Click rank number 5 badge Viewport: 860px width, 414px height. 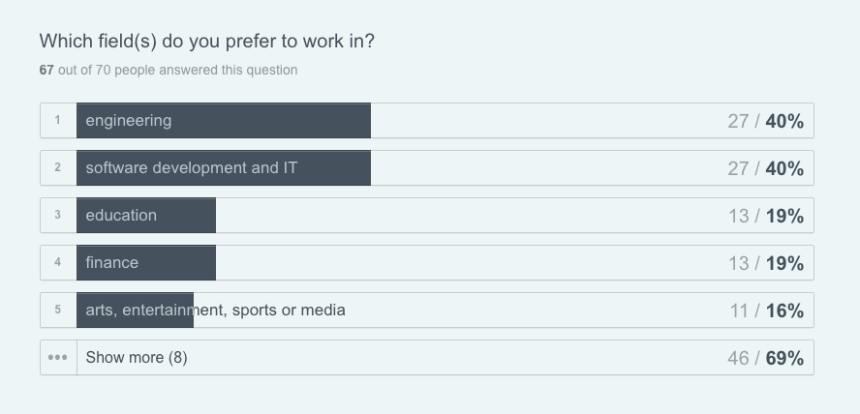[x=57, y=310]
